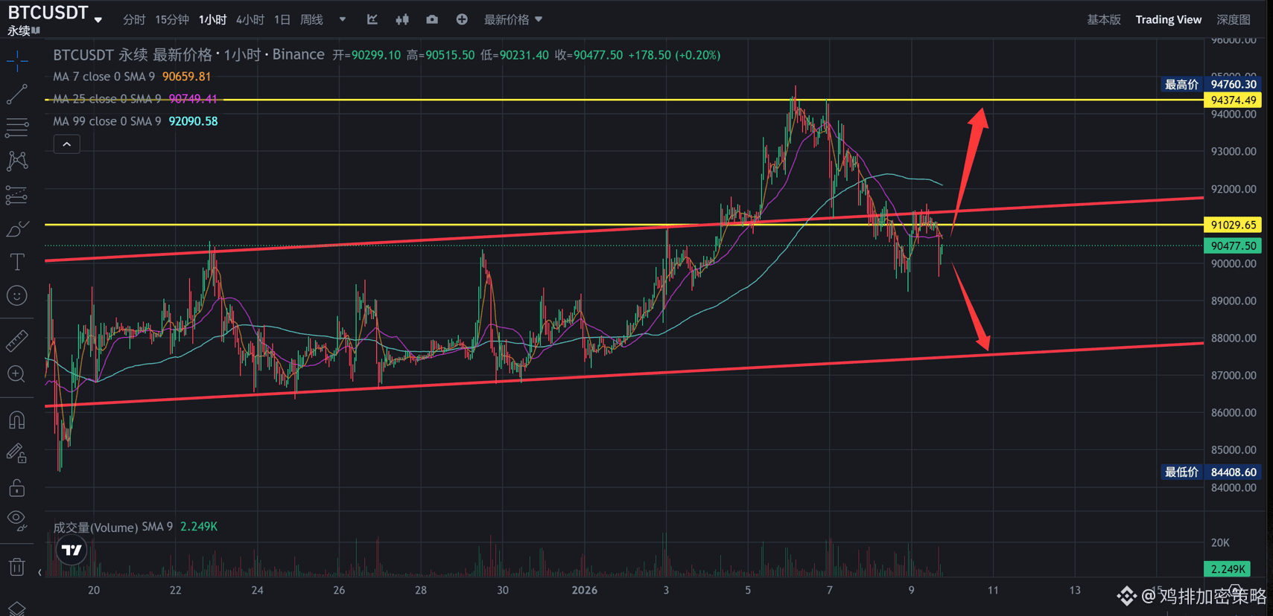Expand more timeframes dropdown arrow
The height and width of the screenshot is (616, 1273).
click(343, 20)
